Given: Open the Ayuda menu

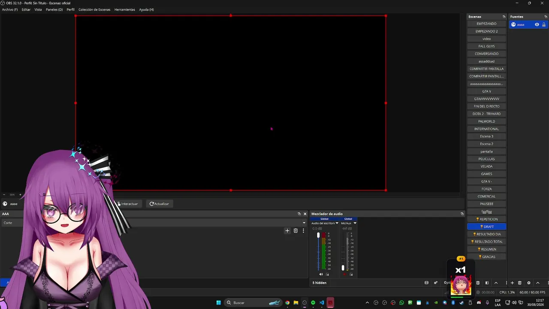Looking at the screenshot, I should point(146,9).
